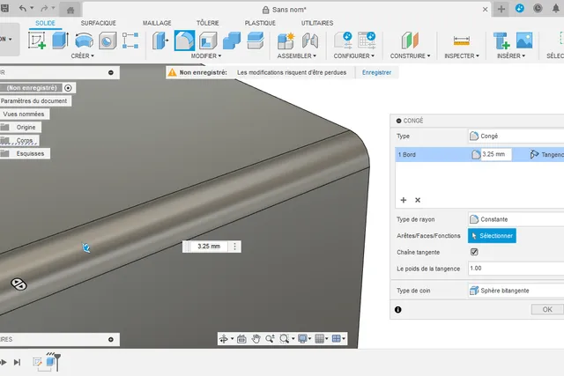564x376 pixels.
Task: Collapse the CONGÉ dialog header
Action: 398,121
